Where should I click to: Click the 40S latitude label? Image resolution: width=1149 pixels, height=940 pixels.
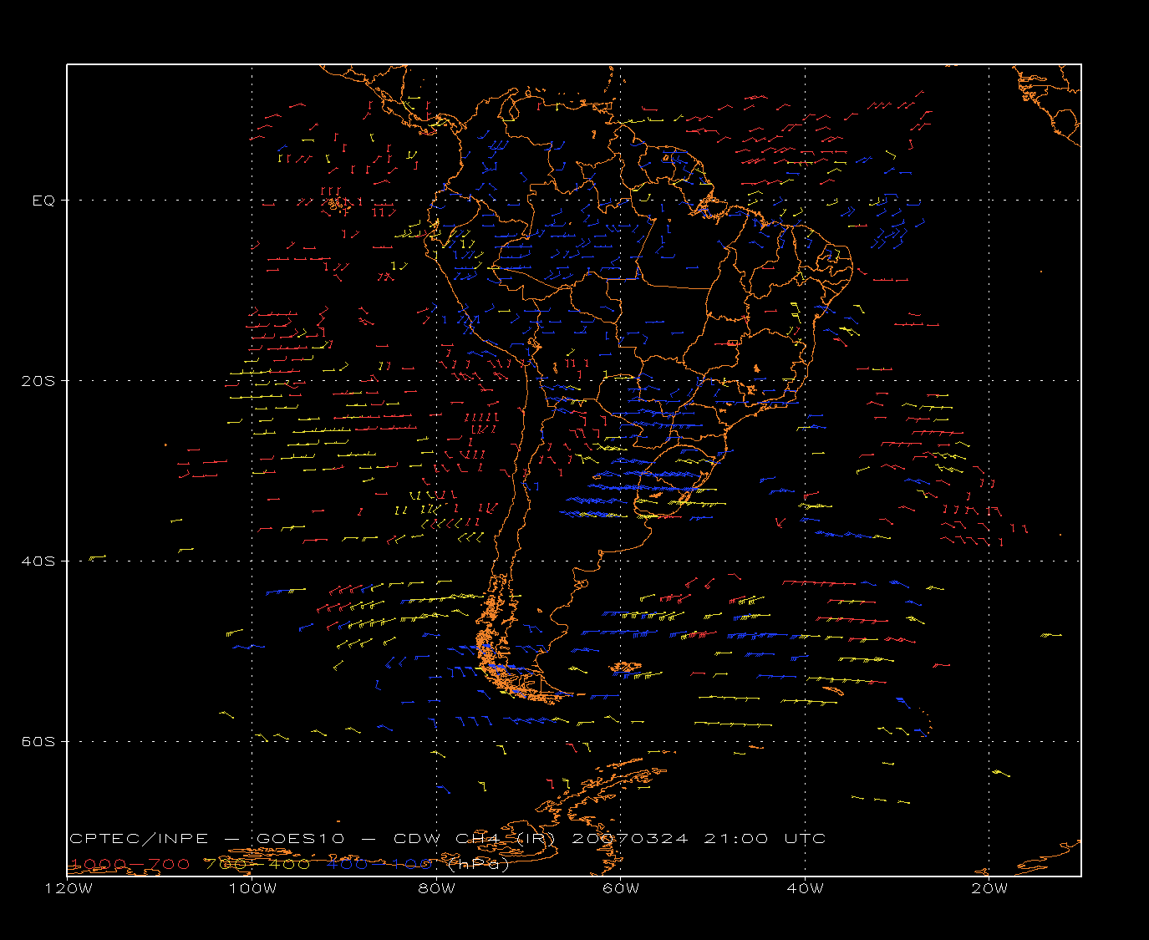(38, 561)
